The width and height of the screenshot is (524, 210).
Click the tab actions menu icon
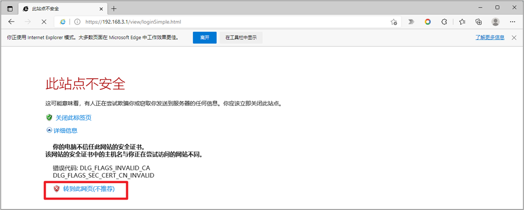[x=10, y=8]
